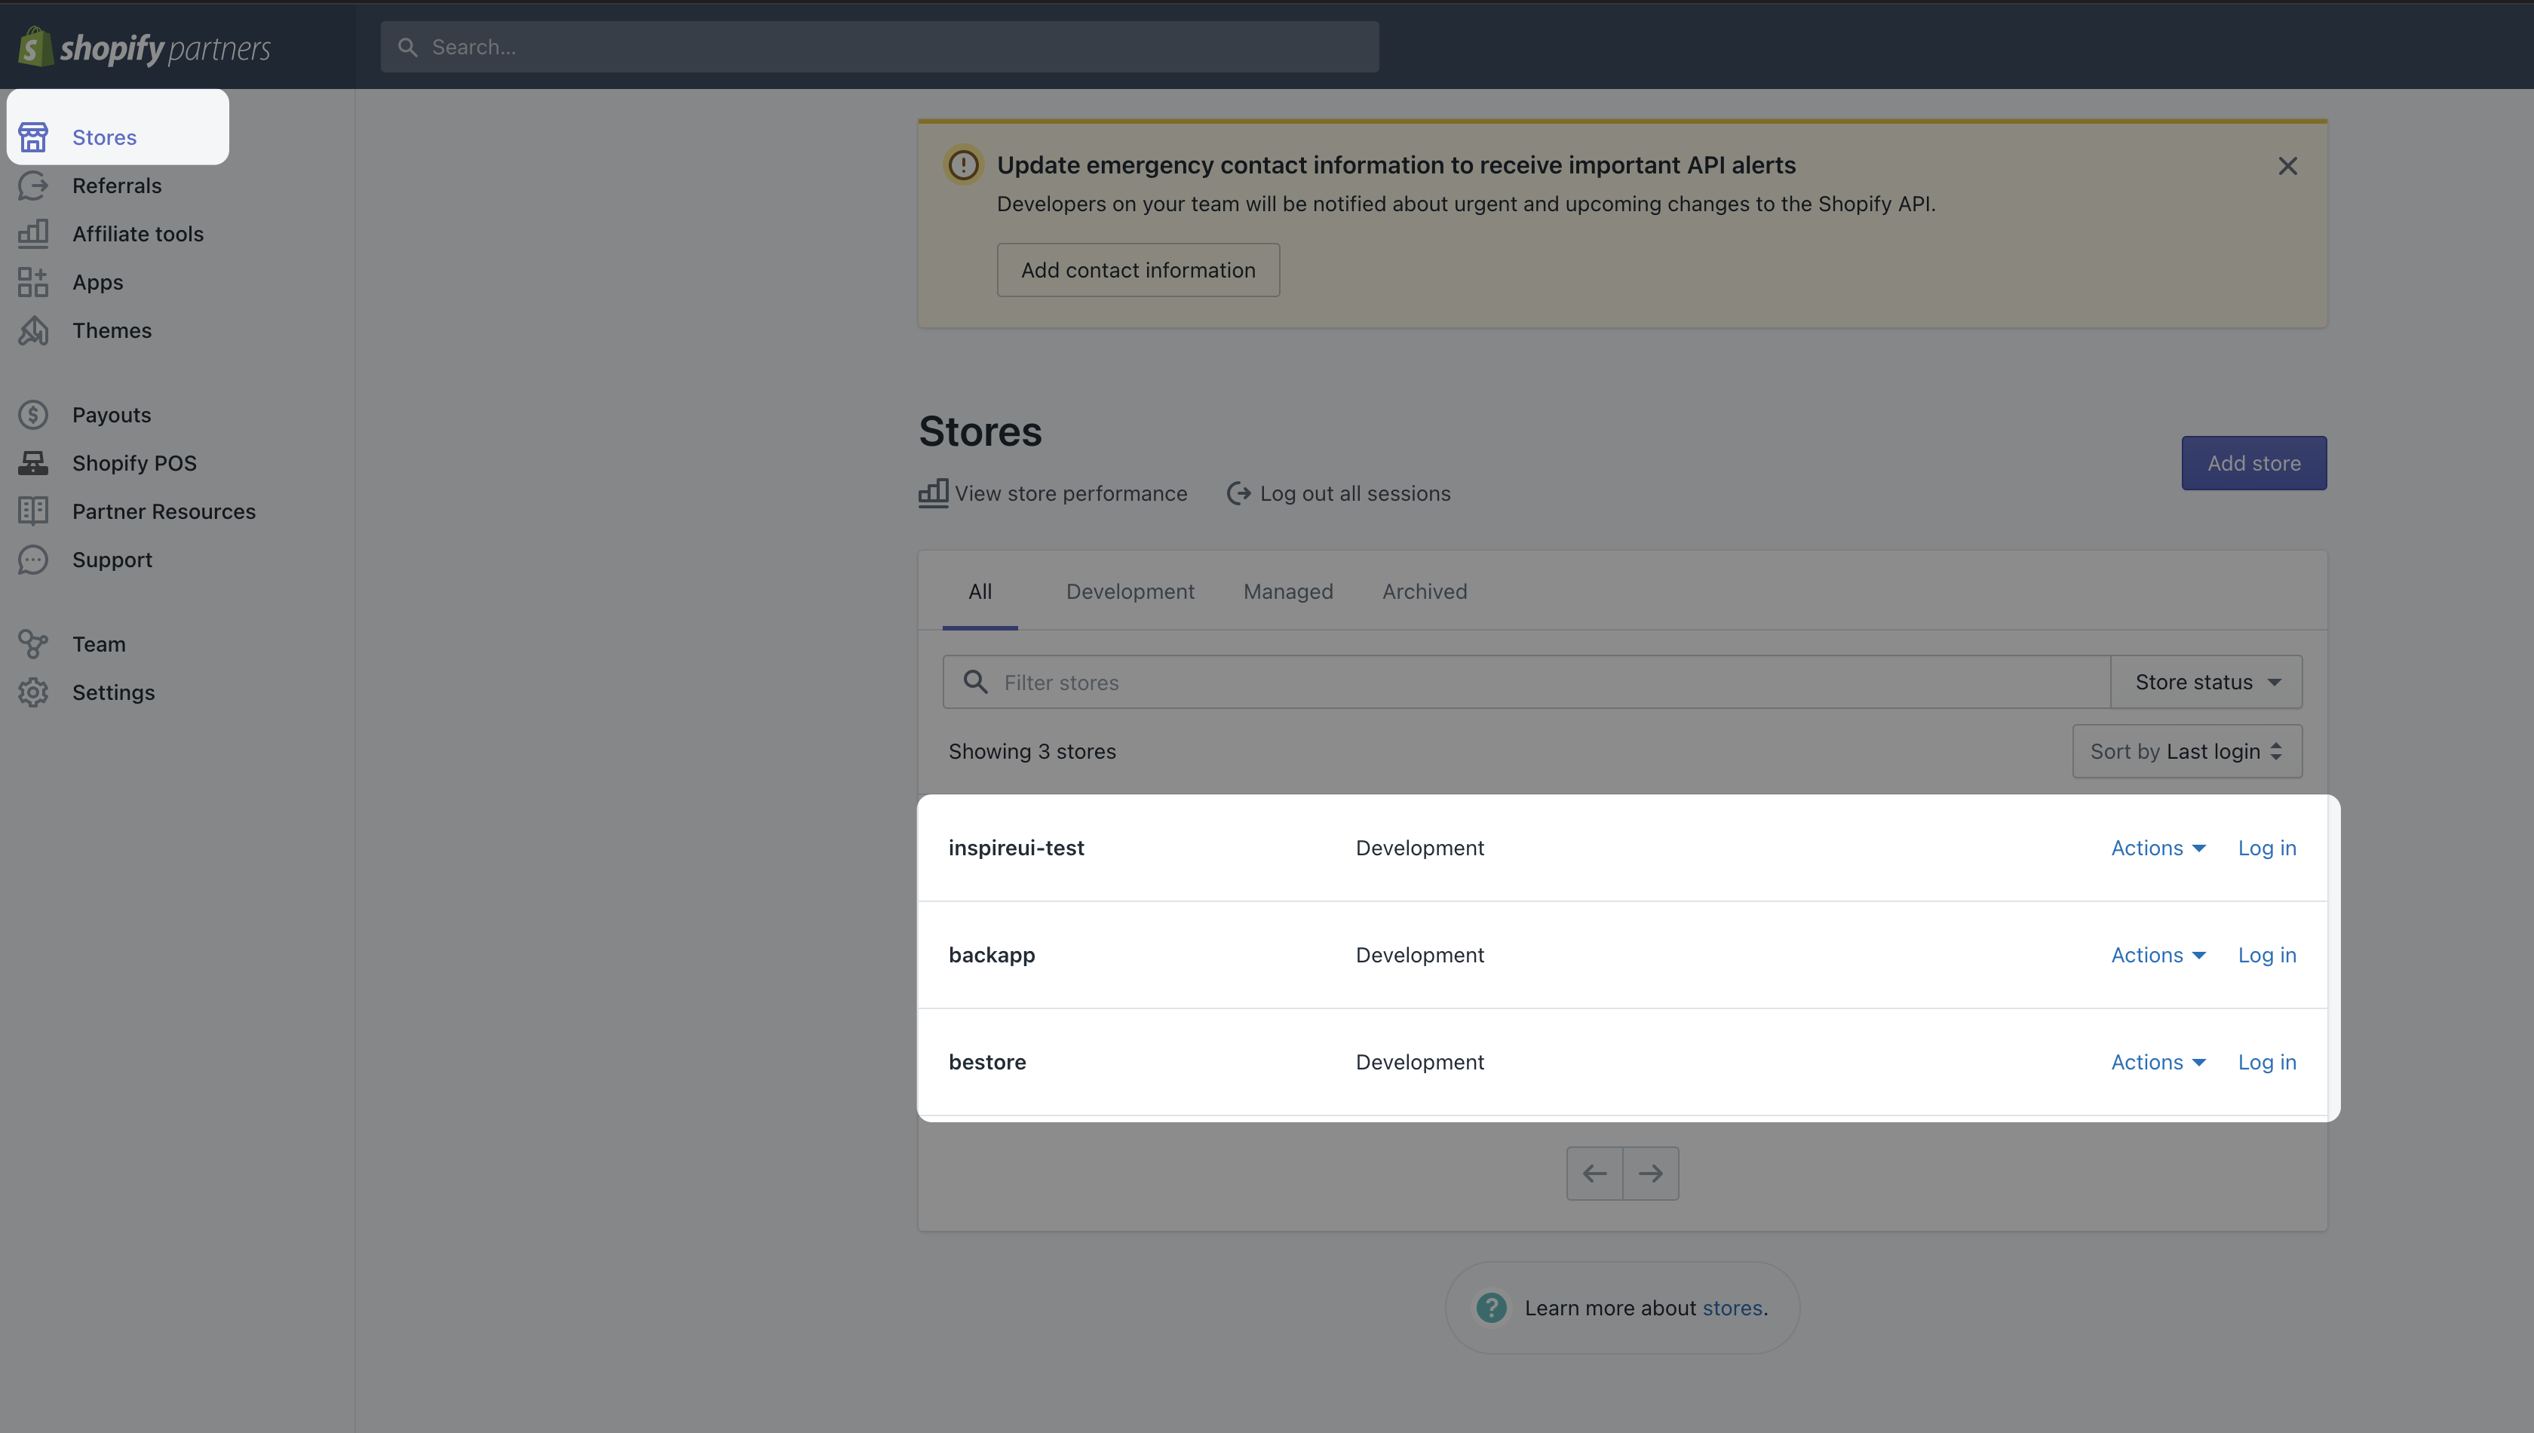Switch to the Development tab
Viewport: 2534px width, 1433px height.
[x=1130, y=591]
